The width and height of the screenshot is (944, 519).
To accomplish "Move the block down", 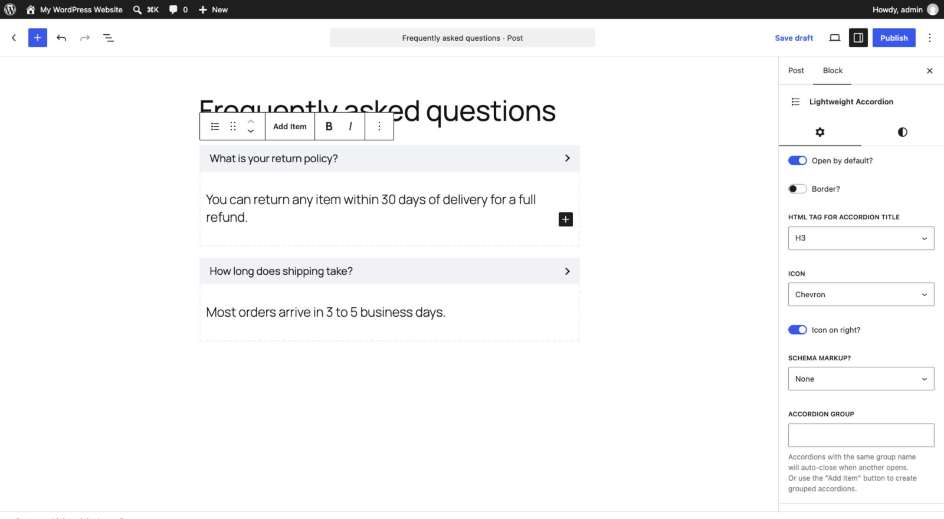I will pos(251,132).
